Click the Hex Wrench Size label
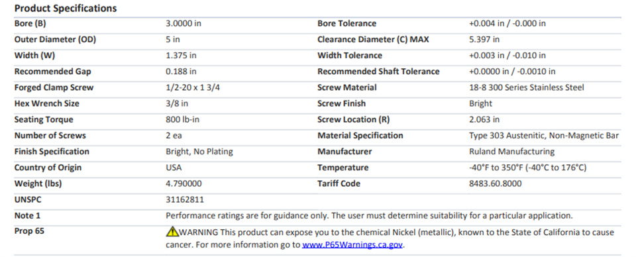Screen dimensions: 636x257 (x=46, y=104)
